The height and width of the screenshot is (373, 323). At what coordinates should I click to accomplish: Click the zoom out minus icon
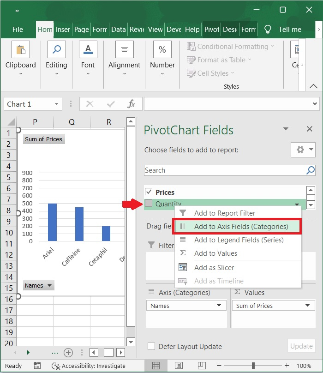coord(219,366)
